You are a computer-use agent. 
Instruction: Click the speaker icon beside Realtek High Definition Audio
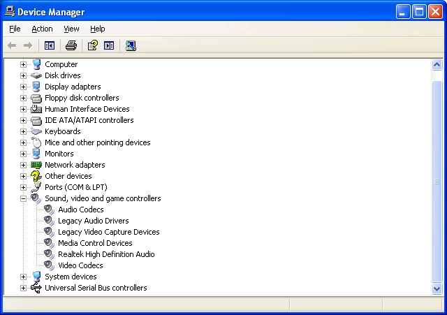tap(50, 254)
